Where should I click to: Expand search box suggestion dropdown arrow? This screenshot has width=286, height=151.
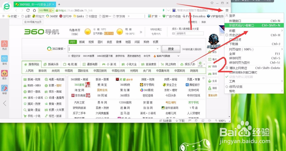point(158,49)
